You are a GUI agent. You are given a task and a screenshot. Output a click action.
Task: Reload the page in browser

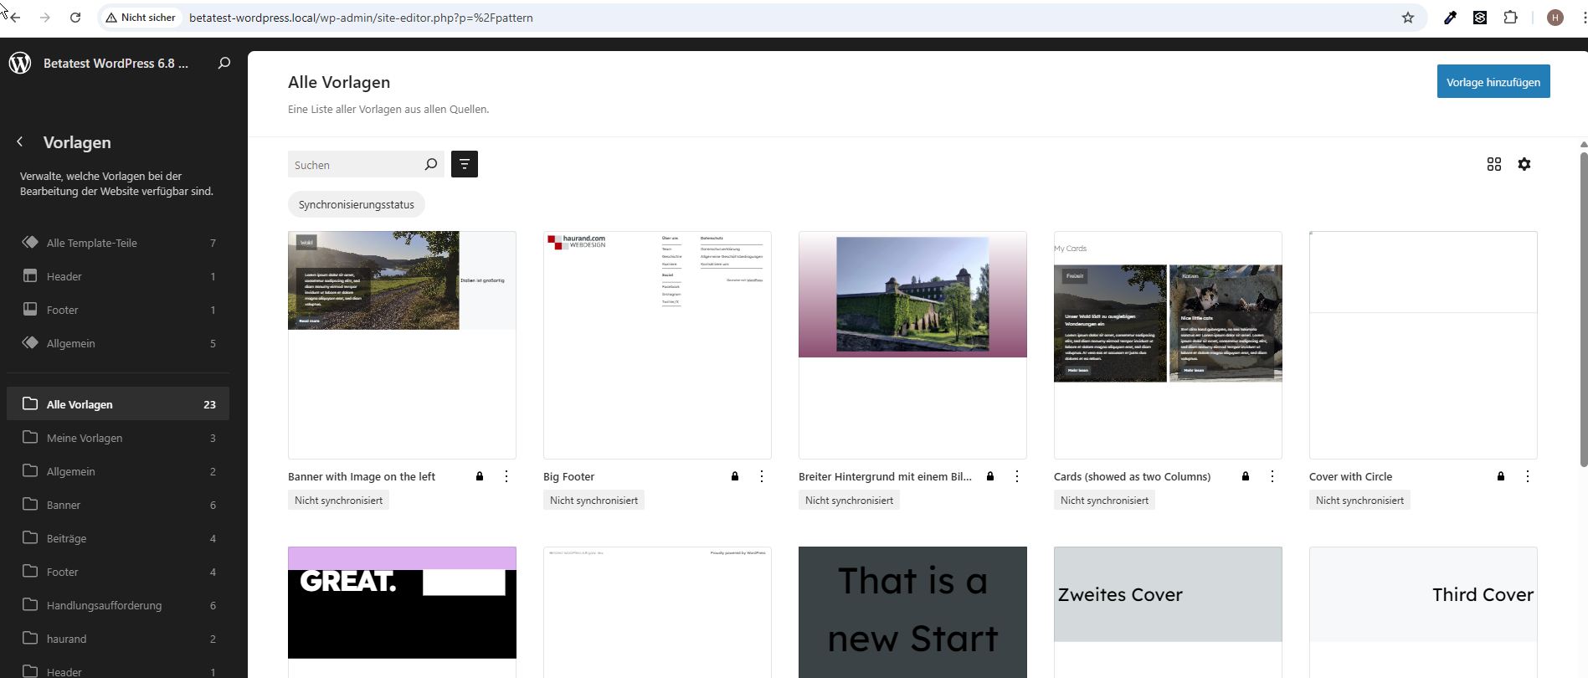[x=75, y=18]
